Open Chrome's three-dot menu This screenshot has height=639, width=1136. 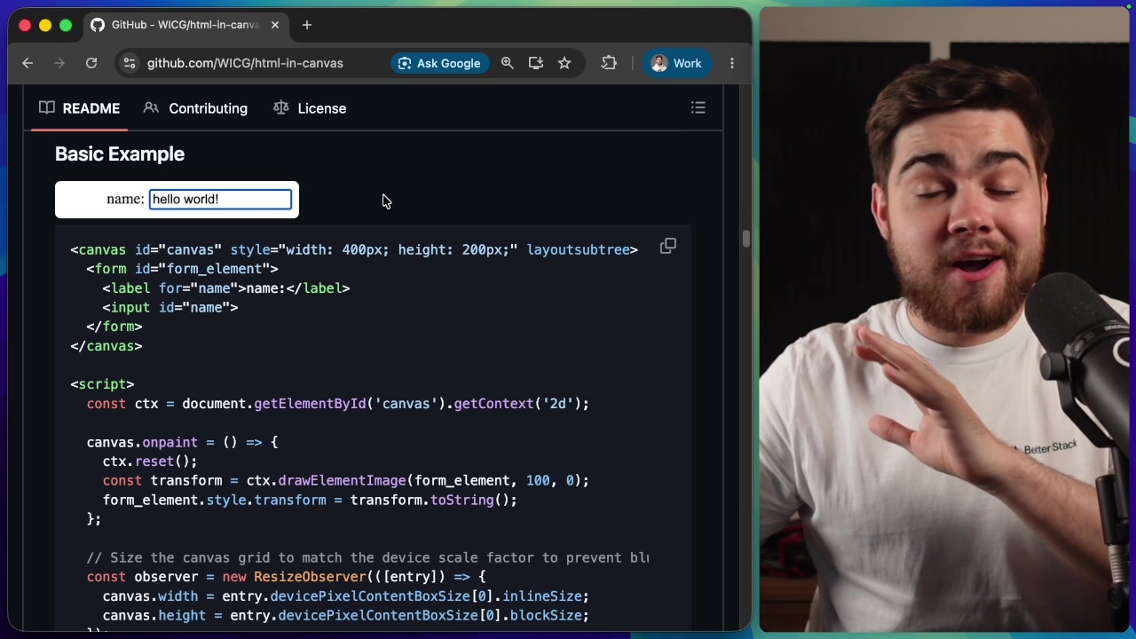pyautogui.click(x=731, y=63)
